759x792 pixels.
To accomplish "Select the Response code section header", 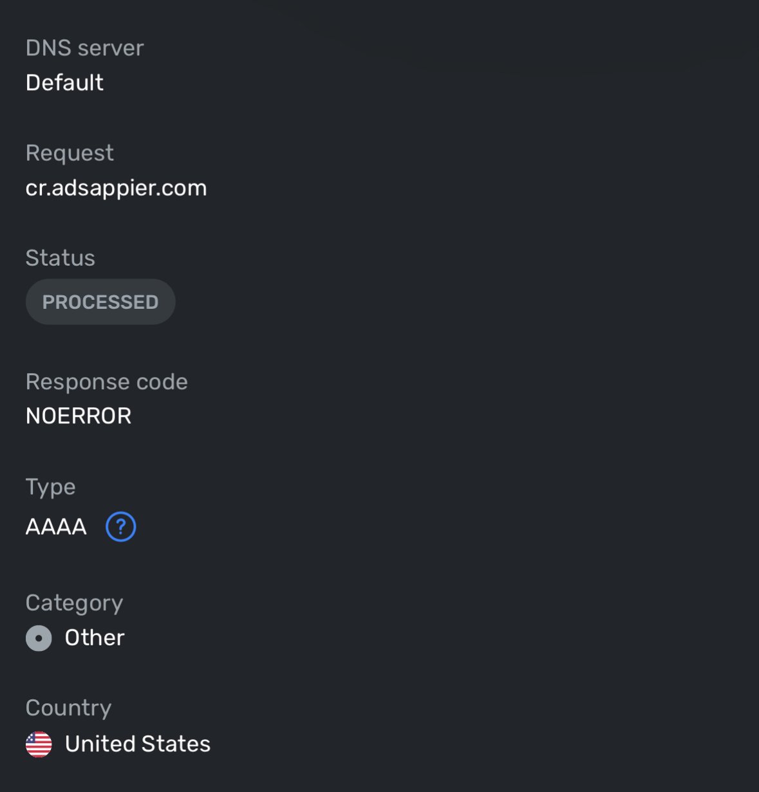I will coord(106,381).
